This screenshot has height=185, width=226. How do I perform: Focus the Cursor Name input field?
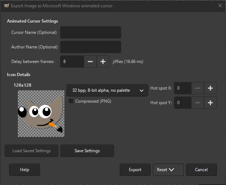(91, 32)
